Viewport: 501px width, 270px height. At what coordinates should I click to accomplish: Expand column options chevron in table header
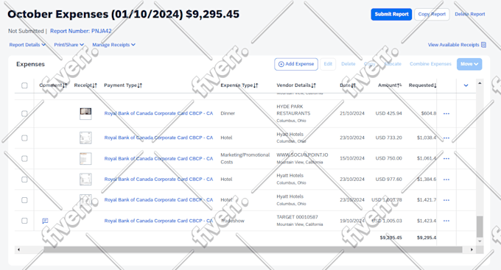(466, 85)
